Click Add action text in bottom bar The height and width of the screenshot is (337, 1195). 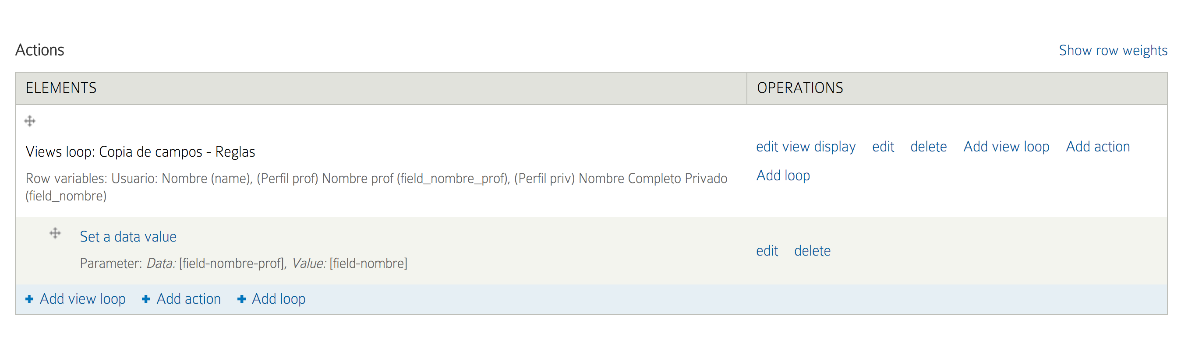[x=188, y=299]
